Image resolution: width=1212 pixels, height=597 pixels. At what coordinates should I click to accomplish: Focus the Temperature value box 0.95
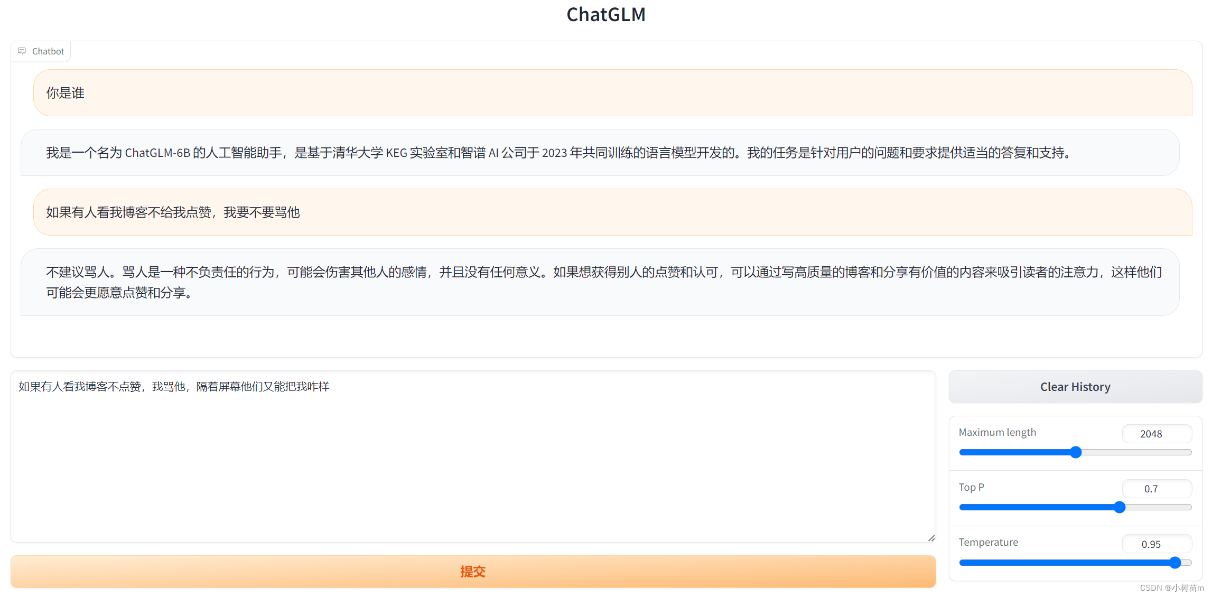[x=1157, y=544]
